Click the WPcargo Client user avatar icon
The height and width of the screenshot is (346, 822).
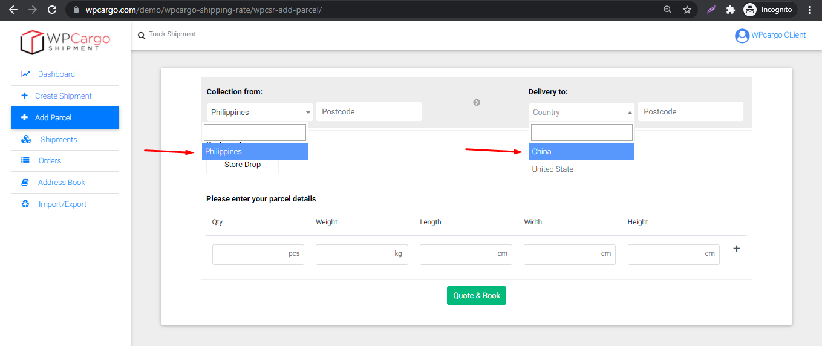(x=742, y=36)
